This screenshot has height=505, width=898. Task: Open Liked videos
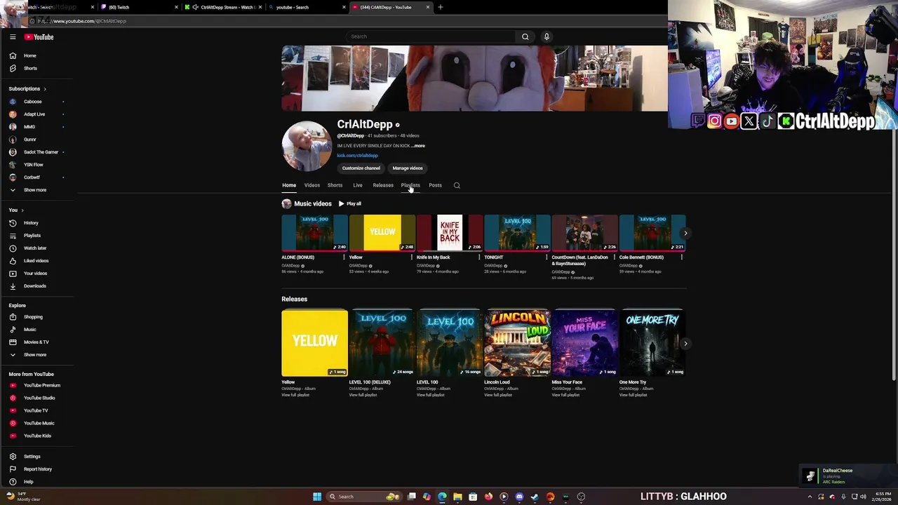(35, 261)
